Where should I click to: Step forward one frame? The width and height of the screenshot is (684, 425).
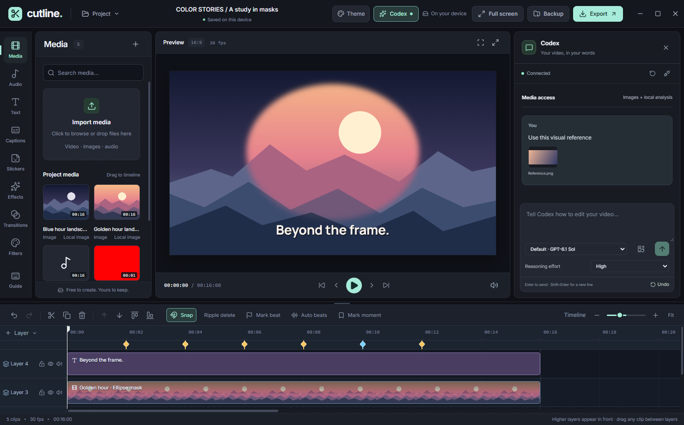pyautogui.click(x=372, y=285)
